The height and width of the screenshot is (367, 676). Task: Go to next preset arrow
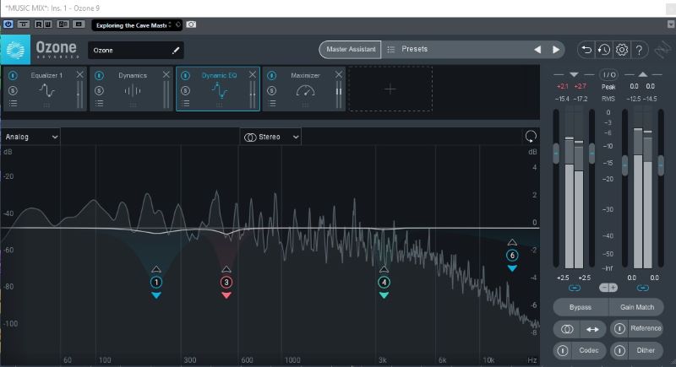pyautogui.click(x=556, y=50)
